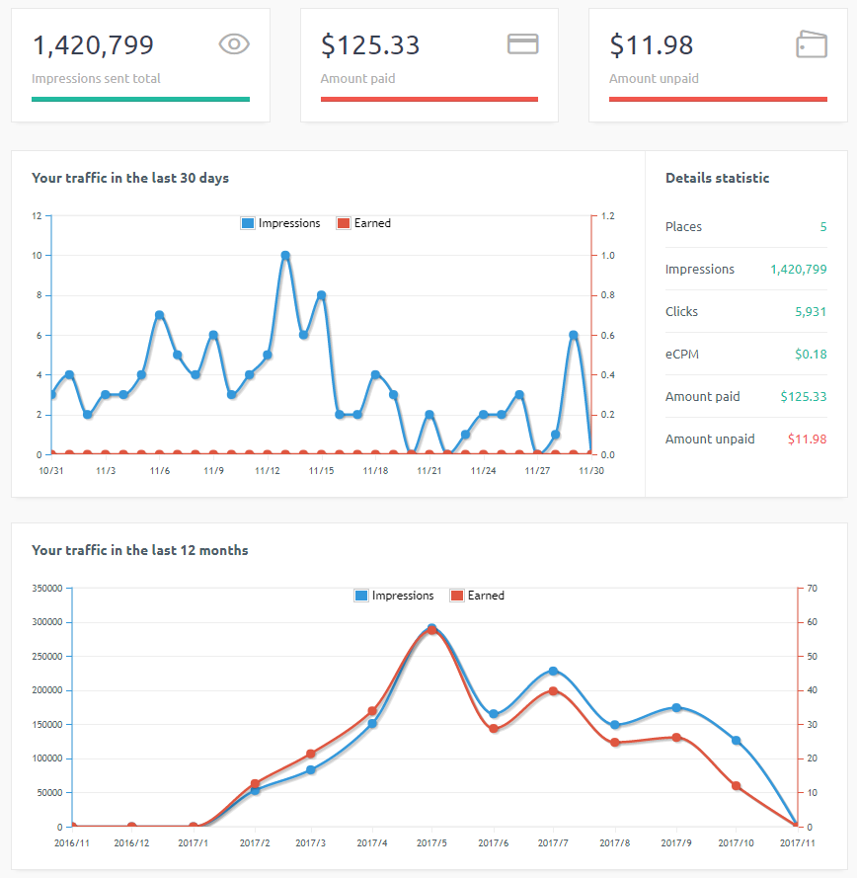Click the 2017/4 blue impressions point
Screen dimensions: 857x878
click(x=372, y=724)
